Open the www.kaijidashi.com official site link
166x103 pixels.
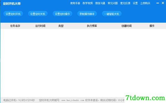pyautogui.click(x=73, y=100)
